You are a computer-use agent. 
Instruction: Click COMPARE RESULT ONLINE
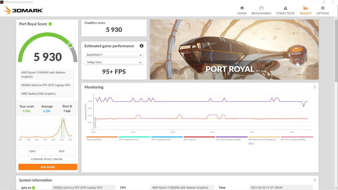[x=47, y=159]
